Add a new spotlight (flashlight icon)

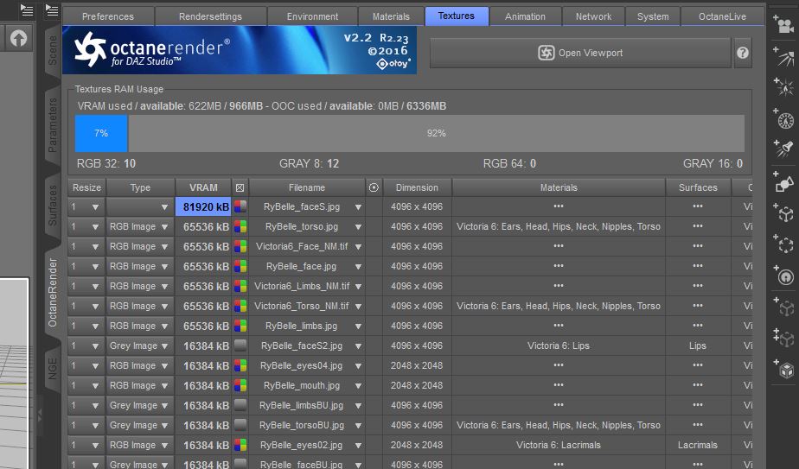[x=783, y=149]
